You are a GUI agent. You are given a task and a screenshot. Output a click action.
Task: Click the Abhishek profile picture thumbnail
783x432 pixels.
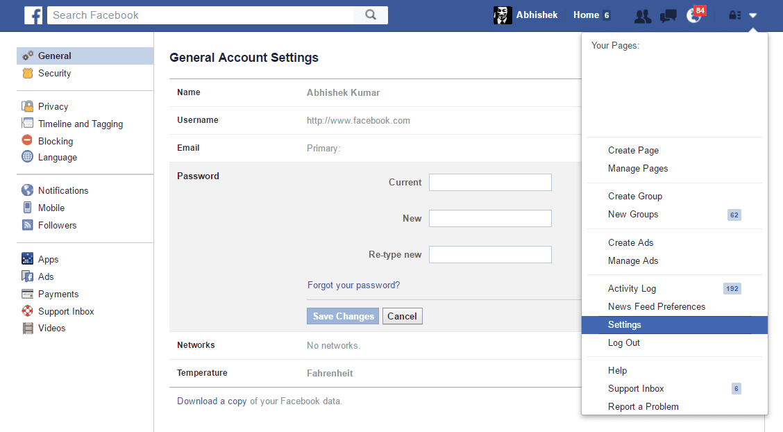[x=503, y=15]
